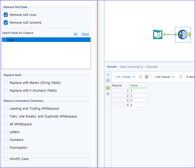Image resolution: width=195 pixels, height=168 pixels.
Task: Select the green output anchor results icon
Action: point(108,88)
